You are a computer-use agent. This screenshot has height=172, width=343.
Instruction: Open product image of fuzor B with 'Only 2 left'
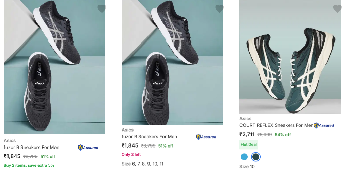coord(172,62)
